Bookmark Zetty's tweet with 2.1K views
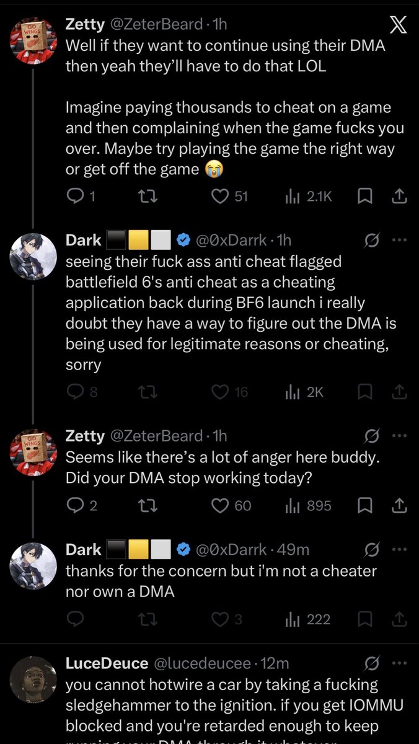 365,197
